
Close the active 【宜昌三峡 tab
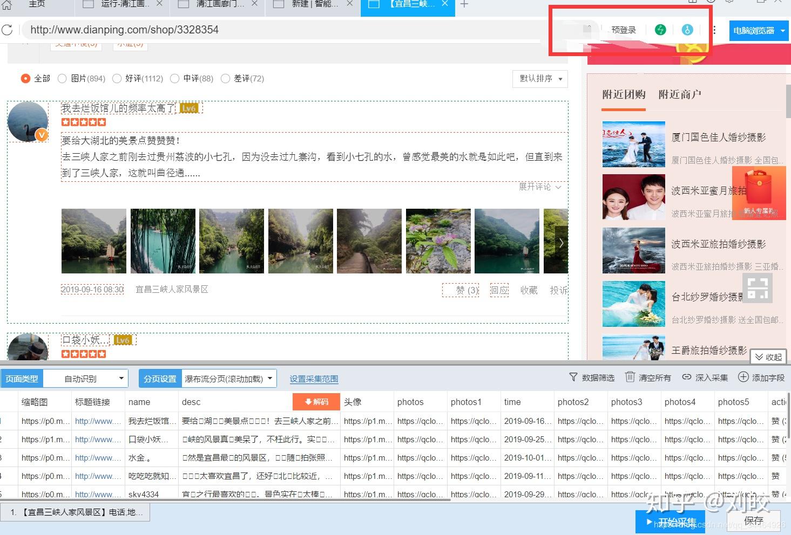click(x=445, y=4)
